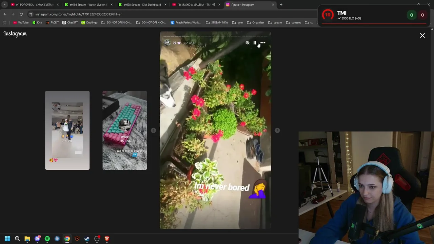View site information for instagram.com

click(x=31, y=14)
